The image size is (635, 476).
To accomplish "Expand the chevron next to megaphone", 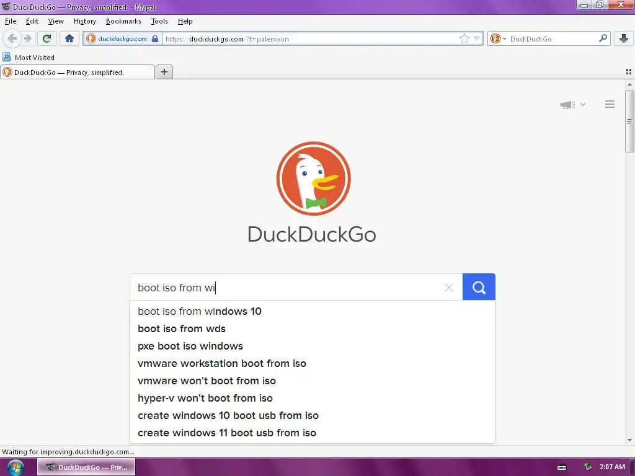I will pyautogui.click(x=583, y=104).
